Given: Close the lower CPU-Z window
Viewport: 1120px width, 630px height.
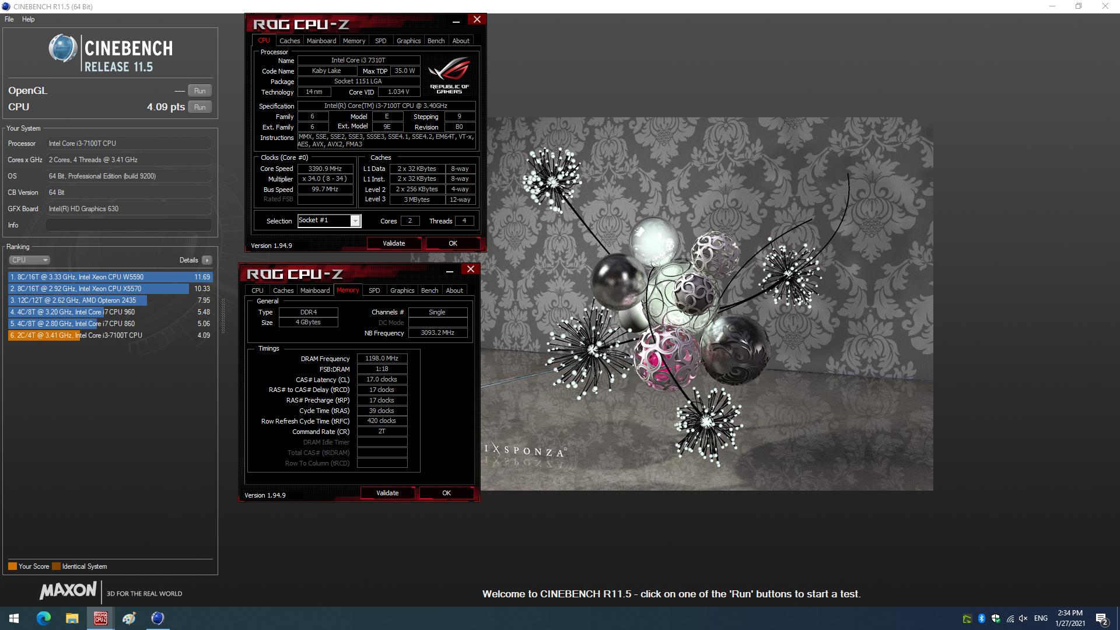Looking at the screenshot, I should (x=471, y=269).
